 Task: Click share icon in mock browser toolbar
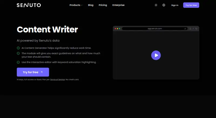click(x=190, y=29)
